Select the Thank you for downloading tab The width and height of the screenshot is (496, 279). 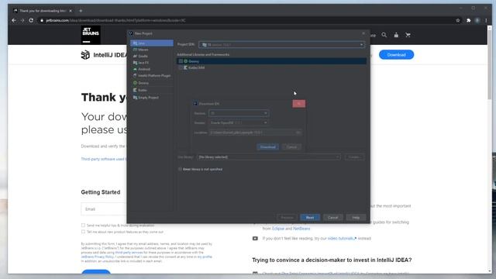tap(43, 11)
